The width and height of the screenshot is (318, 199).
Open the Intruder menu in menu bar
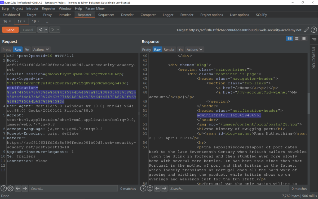(x=32, y=8)
